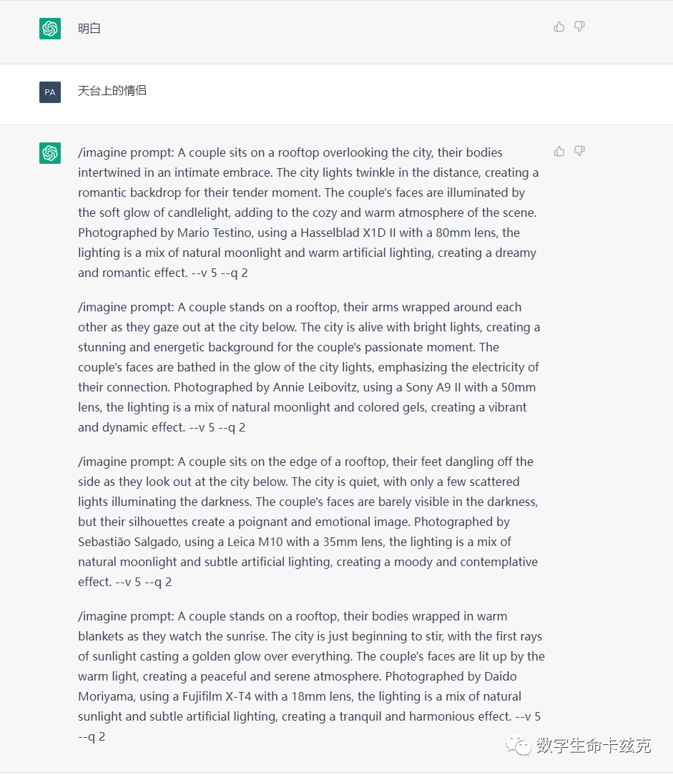The height and width of the screenshot is (775, 673).
Task: Click the watermark text "数字生命卡兹克"
Action: coord(594,746)
